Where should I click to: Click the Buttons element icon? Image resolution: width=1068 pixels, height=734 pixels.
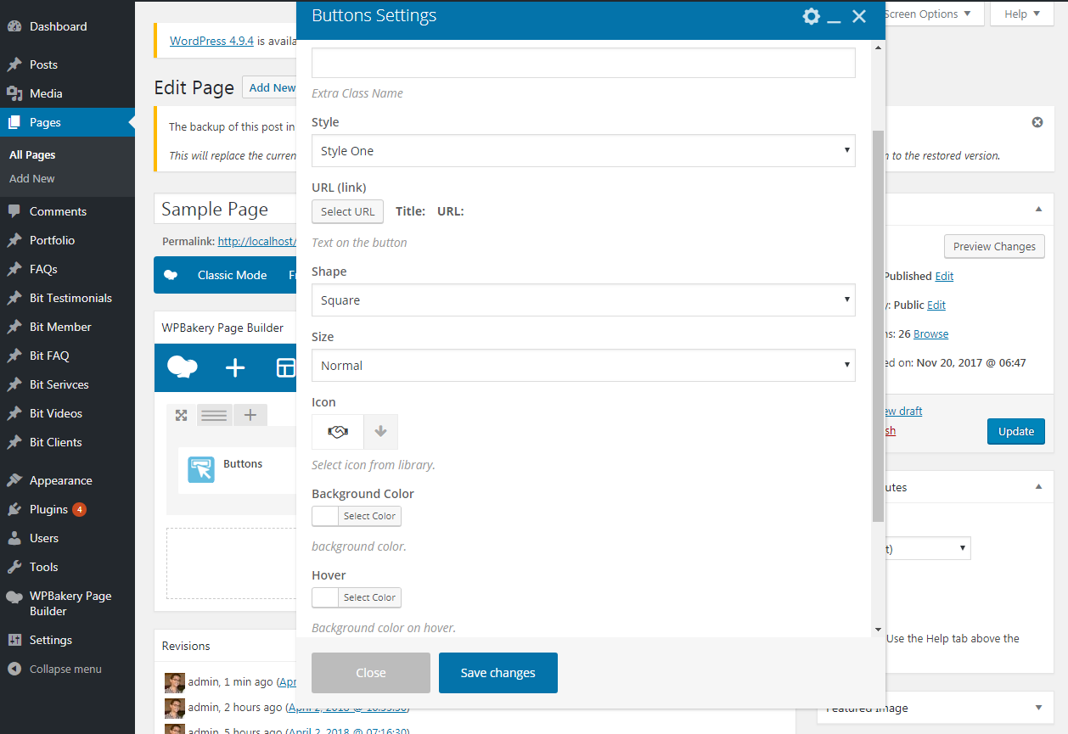[201, 469]
